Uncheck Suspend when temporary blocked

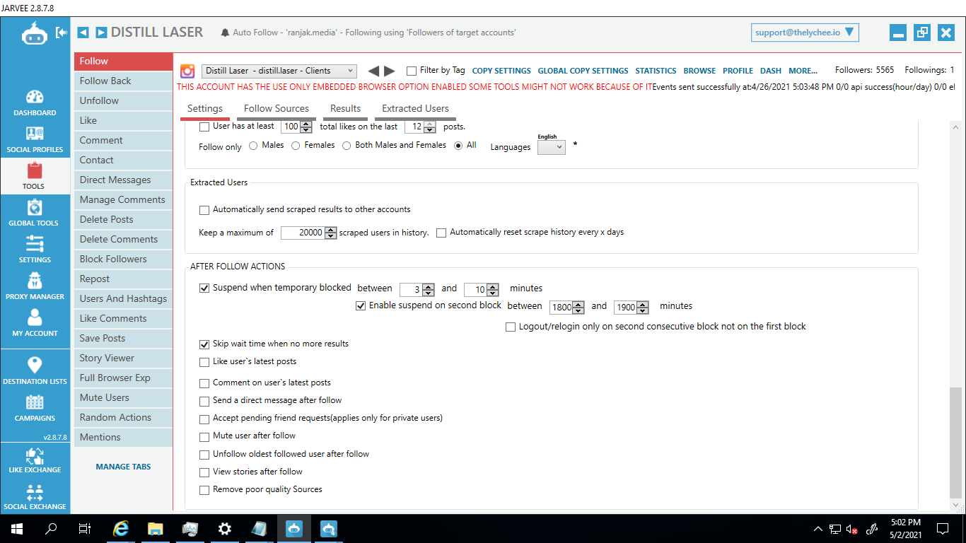tap(204, 288)
